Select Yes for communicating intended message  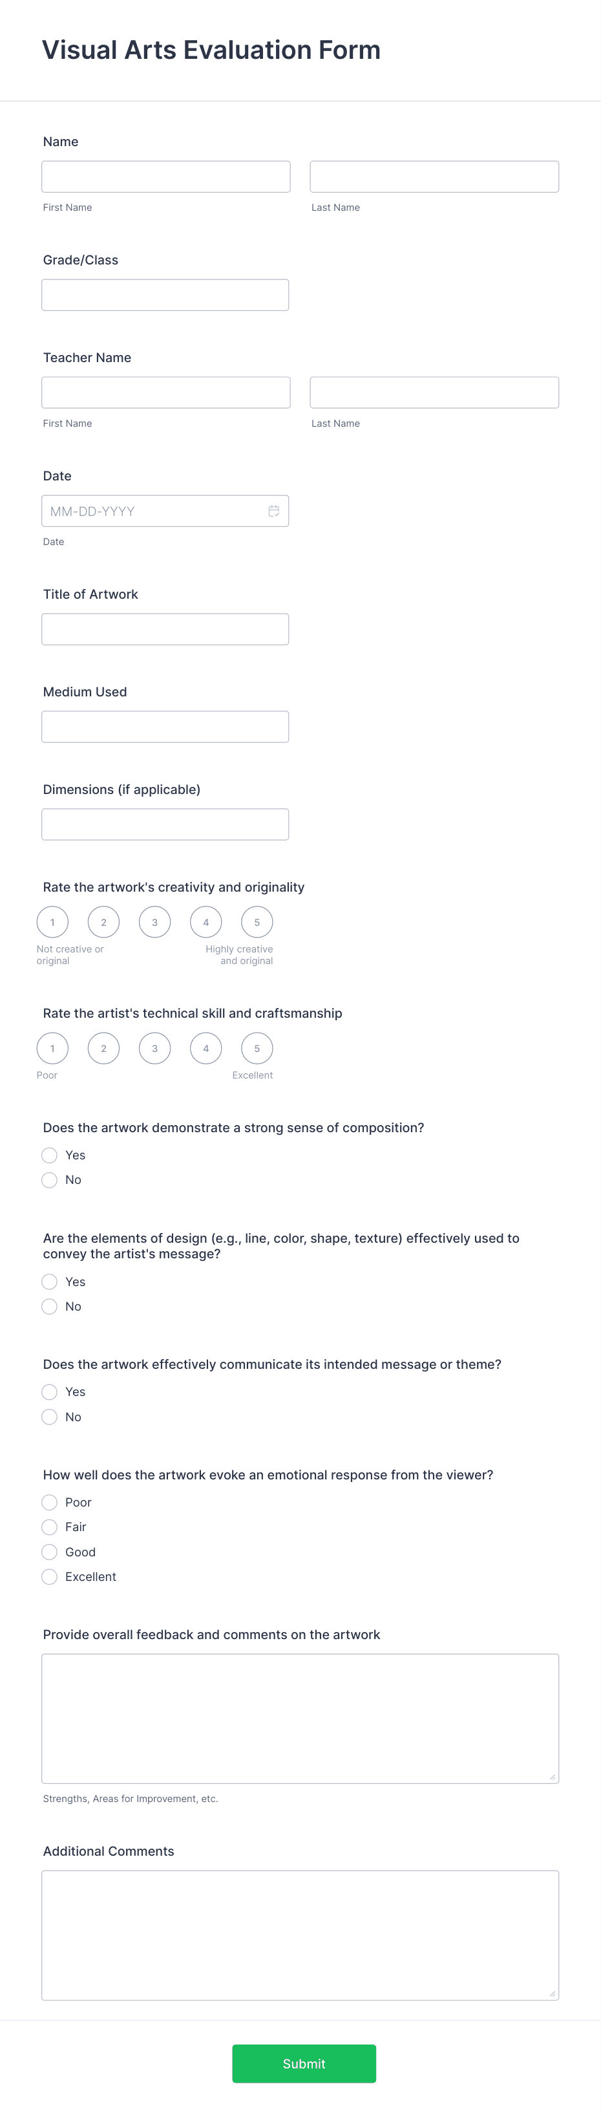[x=49, y=1391]
